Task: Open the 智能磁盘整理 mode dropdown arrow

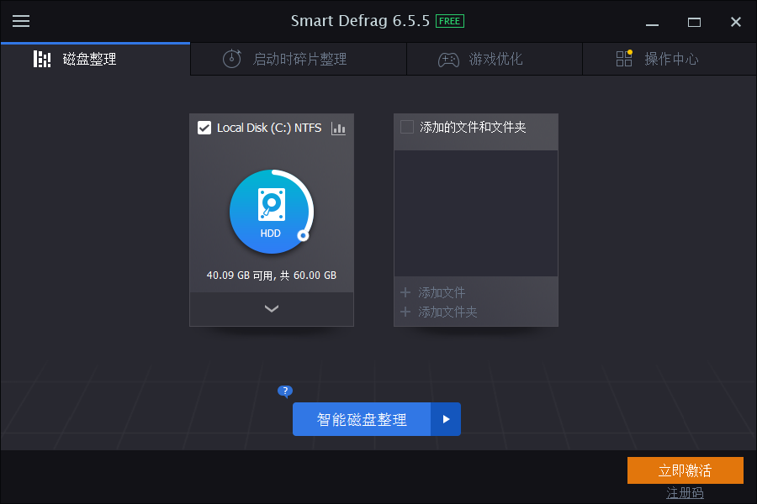Action: coord(446,419)
